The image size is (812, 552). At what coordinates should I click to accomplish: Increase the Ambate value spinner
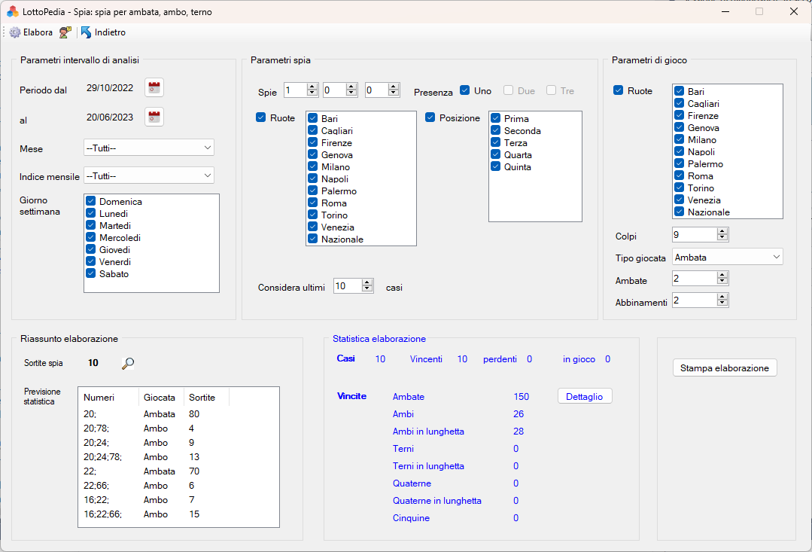(x=722, y=275)
